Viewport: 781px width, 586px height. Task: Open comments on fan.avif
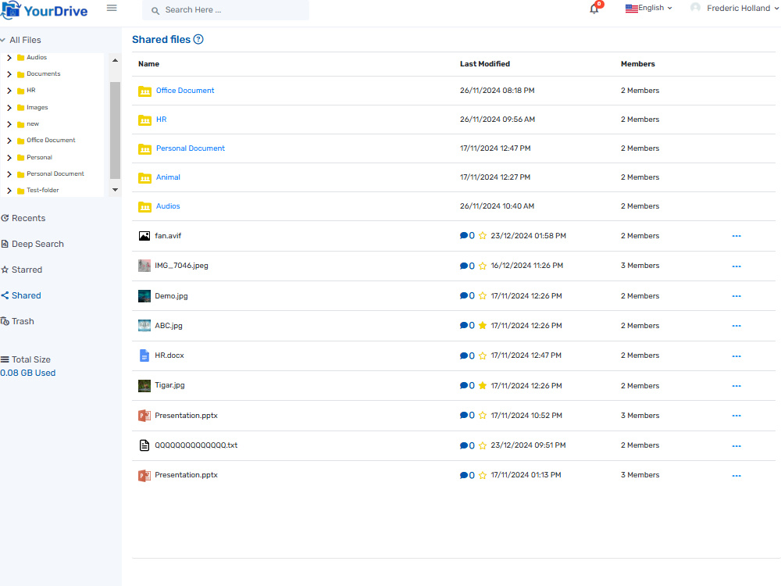point(467,236)
